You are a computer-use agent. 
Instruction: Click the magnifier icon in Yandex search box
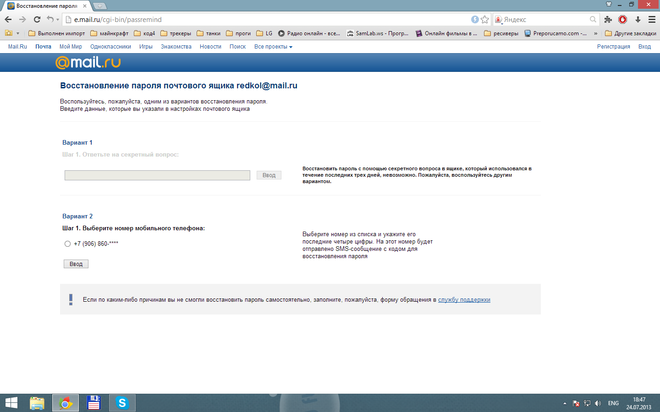point(593,20)
